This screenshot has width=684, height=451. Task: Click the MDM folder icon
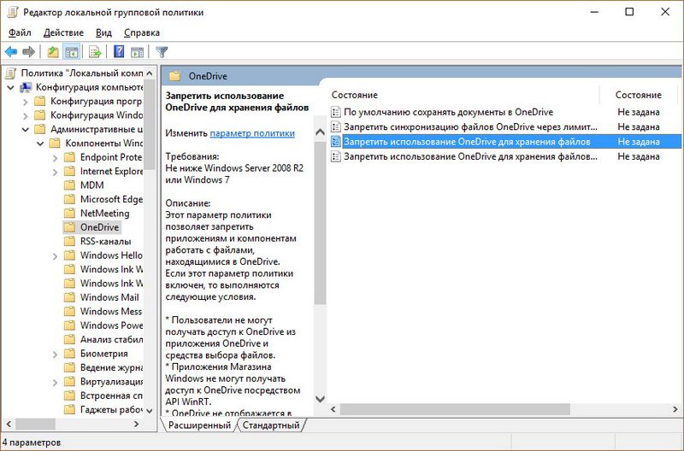70,185
